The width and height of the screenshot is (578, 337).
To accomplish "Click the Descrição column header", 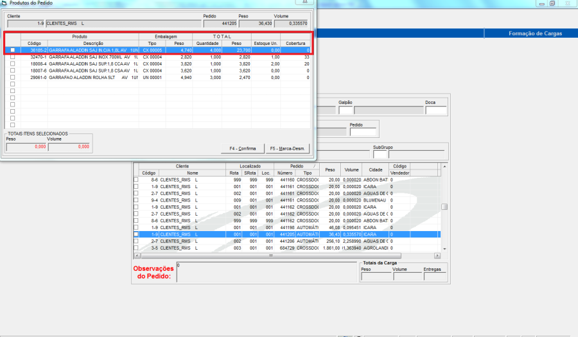I will pyautogui.click(x=93, y=44).
